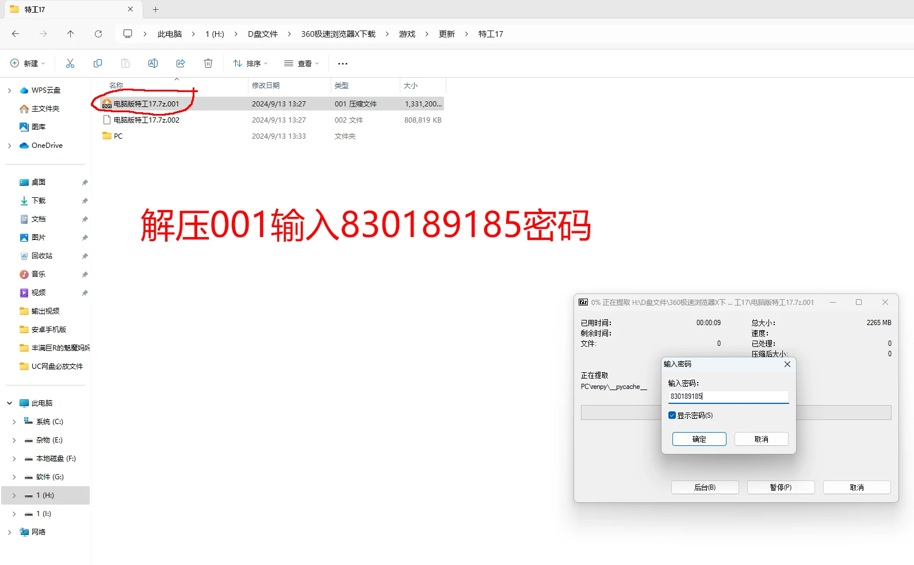Open the three-dots more options menu

[343, 64]
